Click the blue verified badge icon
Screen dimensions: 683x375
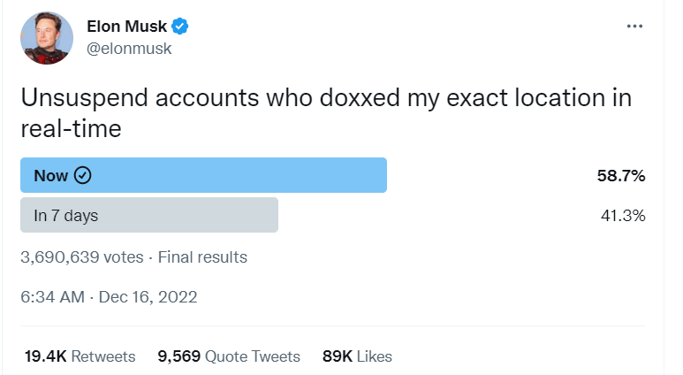(179, 27)
